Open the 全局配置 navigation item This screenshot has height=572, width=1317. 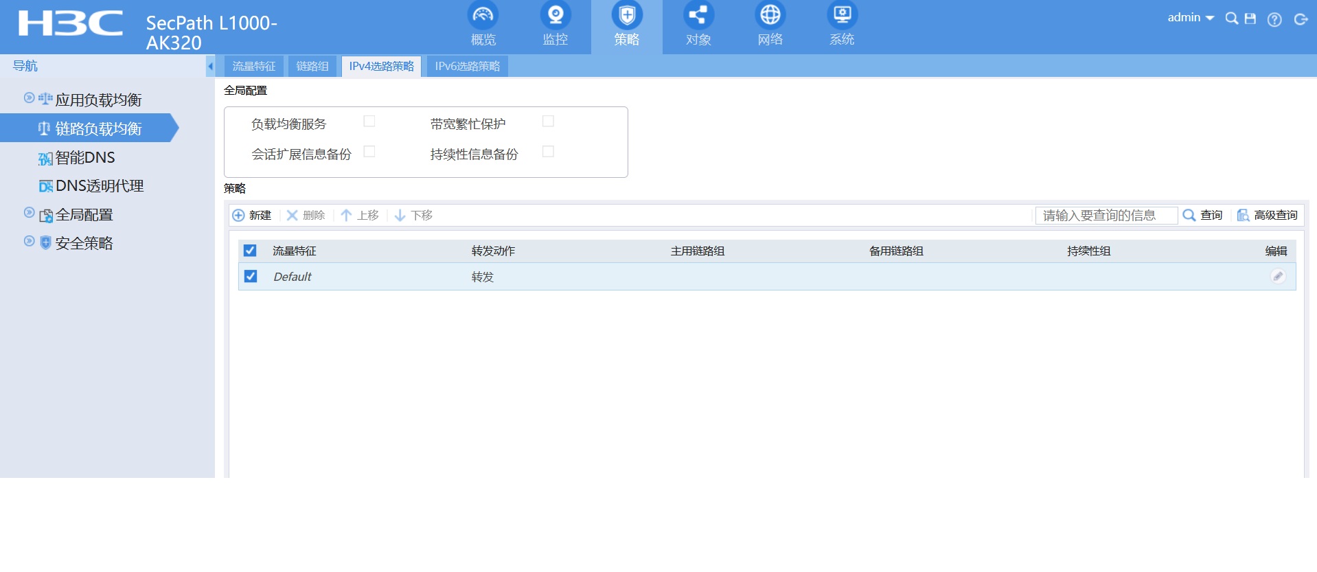(84, 215)
